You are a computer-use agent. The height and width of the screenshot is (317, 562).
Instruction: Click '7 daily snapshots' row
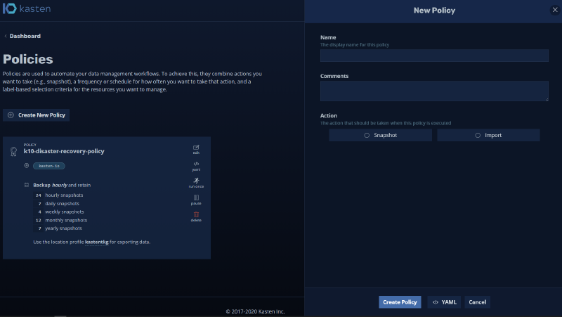[57, 204]
